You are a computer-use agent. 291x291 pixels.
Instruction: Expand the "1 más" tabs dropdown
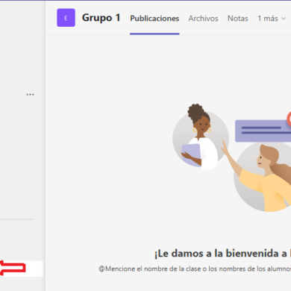[x=272, y=19]
